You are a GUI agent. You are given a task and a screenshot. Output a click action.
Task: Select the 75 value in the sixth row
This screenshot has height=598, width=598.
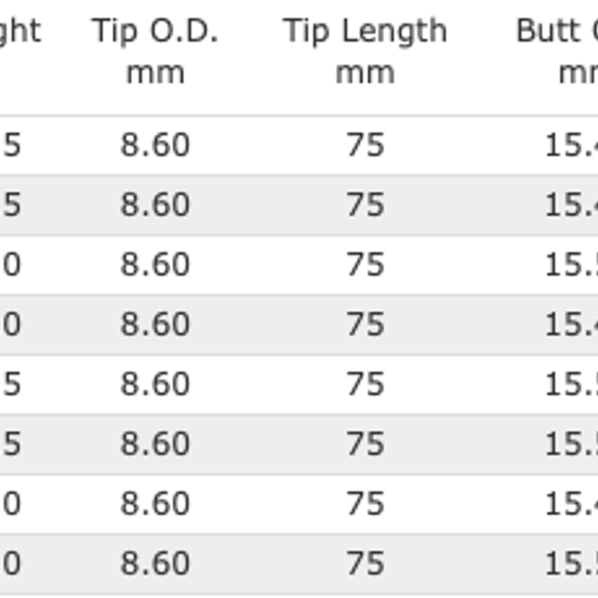365,443
